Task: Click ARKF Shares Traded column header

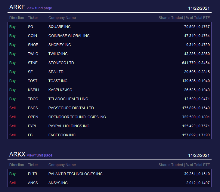Action: coord(184,18)
